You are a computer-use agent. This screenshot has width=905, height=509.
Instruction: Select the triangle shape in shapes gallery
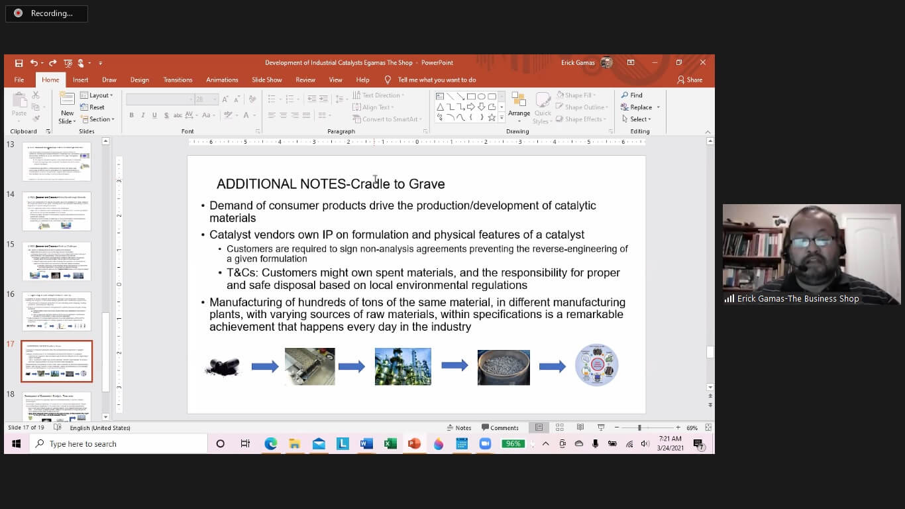439,107
